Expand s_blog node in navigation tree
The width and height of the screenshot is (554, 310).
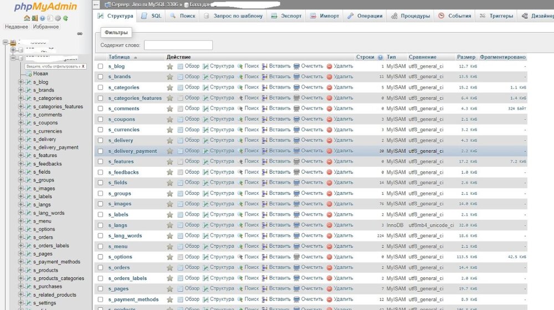[21, 82]
